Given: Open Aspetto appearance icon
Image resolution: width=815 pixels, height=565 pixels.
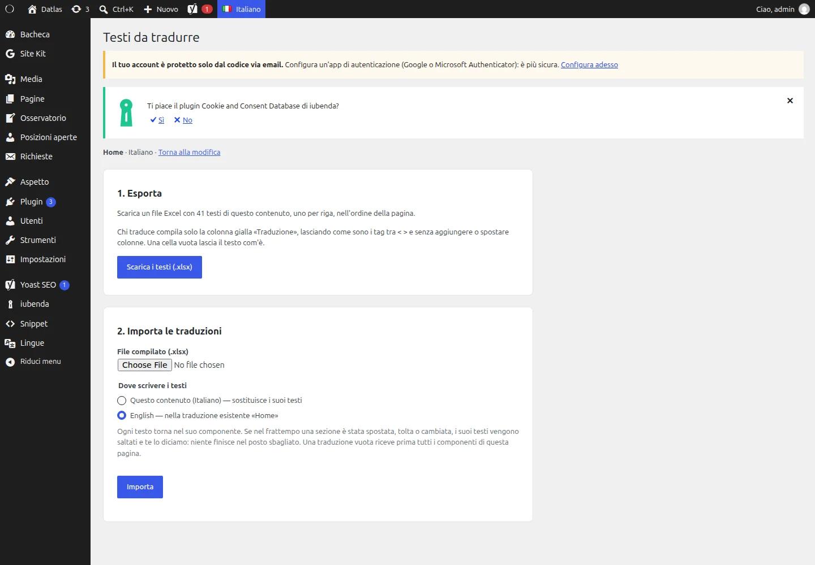Looking at the screenshot, I should 10,182.
